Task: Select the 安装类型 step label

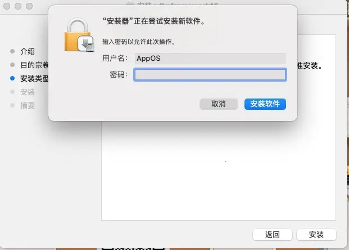Action: 34,78
